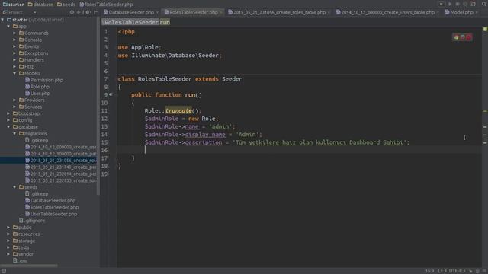Image resolution: width=488 pixels, height=274 pixels.
Task: Click seeds in the navigation breadcrumb
Action: (66, 5)
